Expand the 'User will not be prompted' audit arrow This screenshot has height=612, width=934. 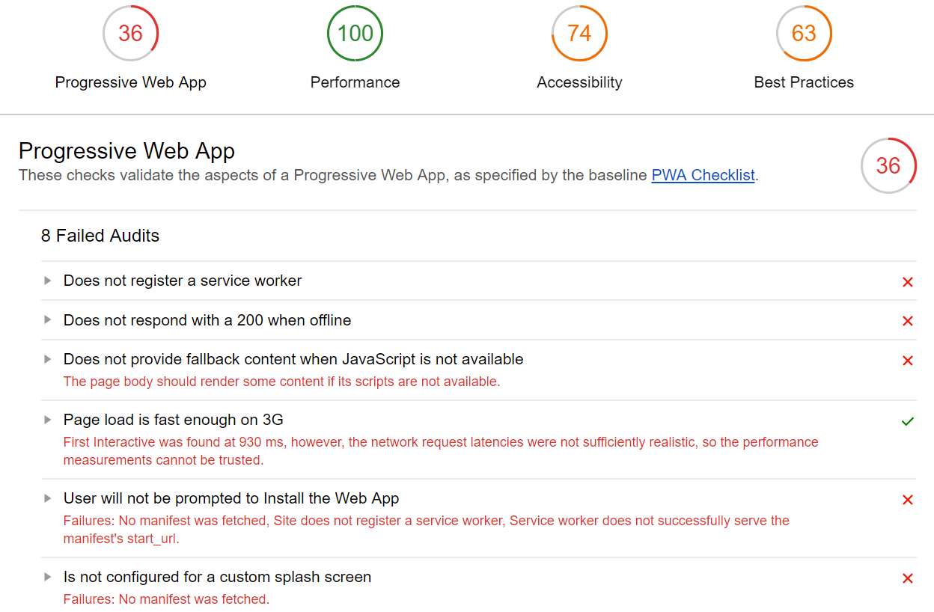pyautogui.click(x=48, y=498)
